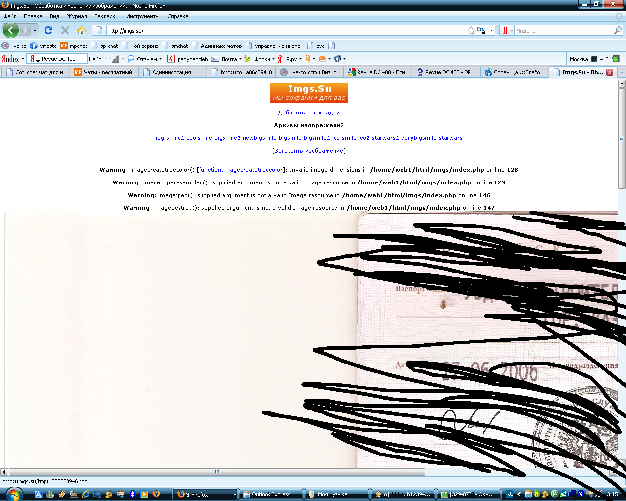626x501 pixels.
Task: Expand the back history dropdown arrow
Action: [x=35, y=30]
